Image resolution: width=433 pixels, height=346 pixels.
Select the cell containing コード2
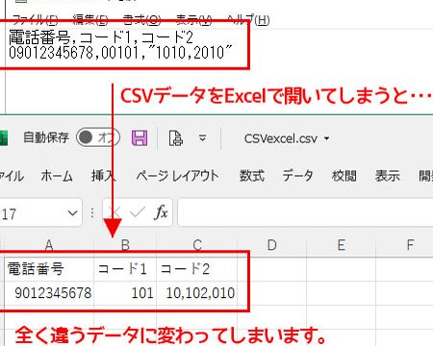pyautogui.click(x=197, y=268)
